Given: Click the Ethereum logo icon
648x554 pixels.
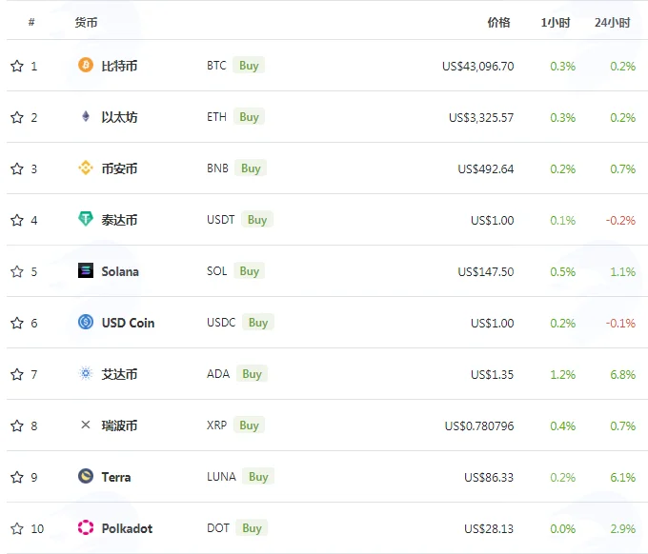Looking at the screenshot, I should [x=86, y=116].
